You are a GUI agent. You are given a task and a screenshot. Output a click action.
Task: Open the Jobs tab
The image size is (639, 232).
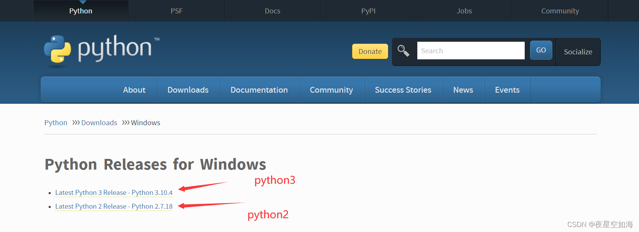(x=464, y=11)
